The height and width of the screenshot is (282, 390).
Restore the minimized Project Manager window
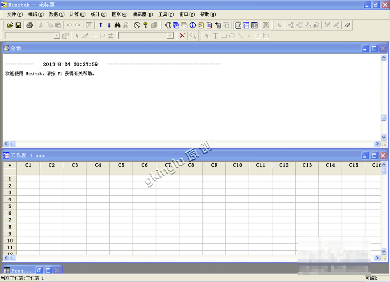click(x=39, y=270)
